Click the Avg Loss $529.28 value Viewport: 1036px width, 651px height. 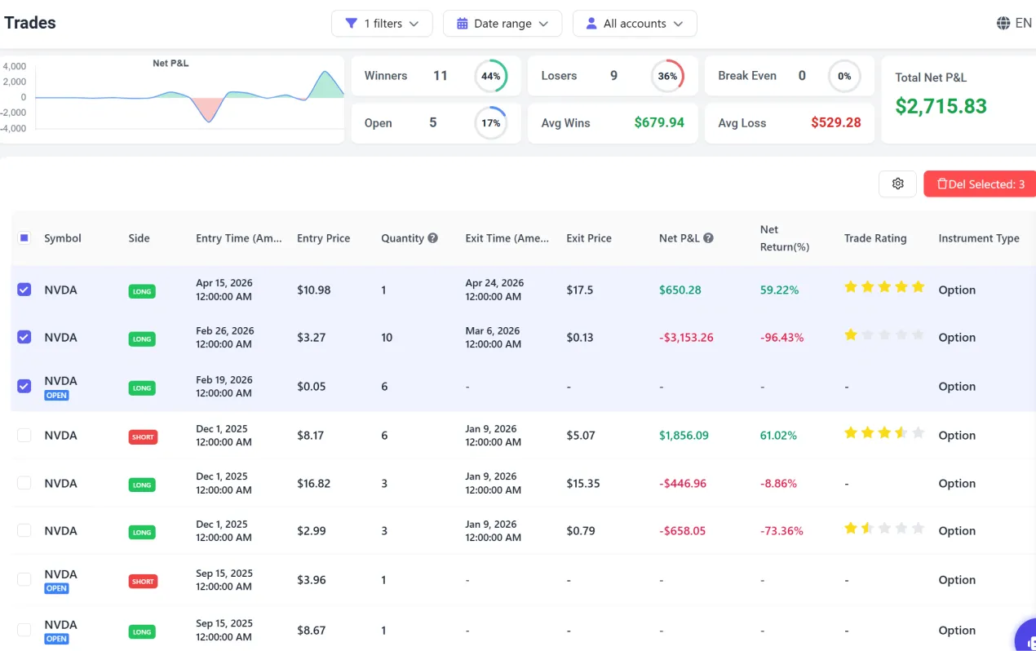tap(836, 123)
